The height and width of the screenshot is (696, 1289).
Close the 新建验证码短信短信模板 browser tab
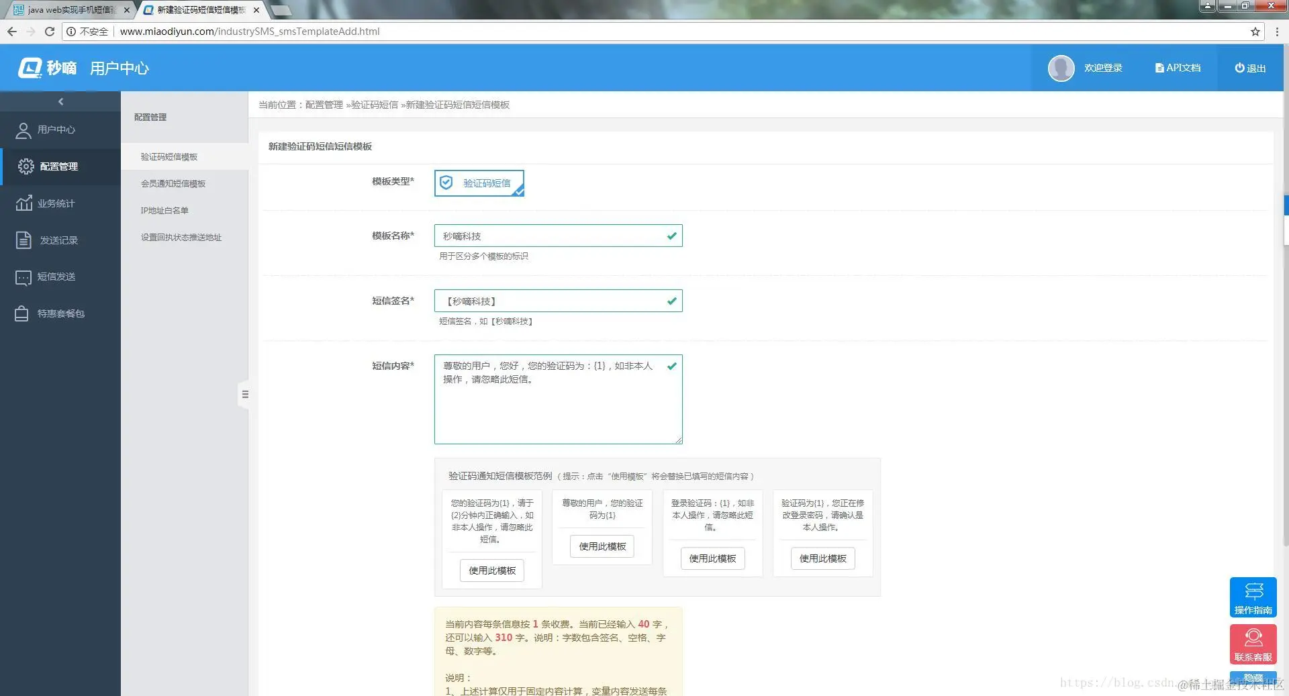point(256,10)
